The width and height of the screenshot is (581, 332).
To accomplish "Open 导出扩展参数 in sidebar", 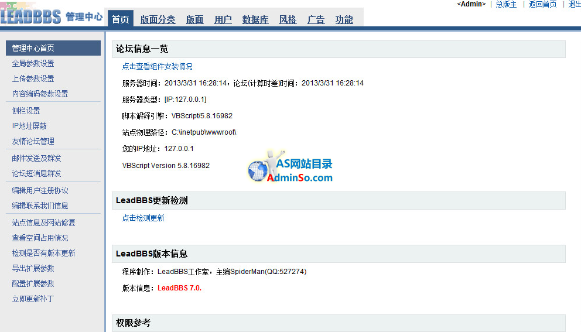I will click(x=33, y=268).
